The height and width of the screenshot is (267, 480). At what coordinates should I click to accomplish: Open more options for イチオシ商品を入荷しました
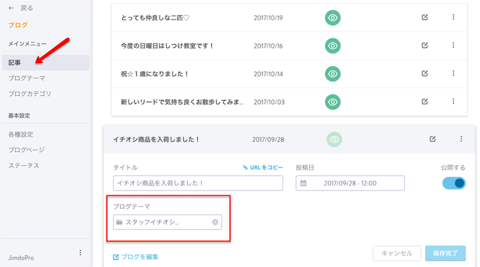coord(461,139)
